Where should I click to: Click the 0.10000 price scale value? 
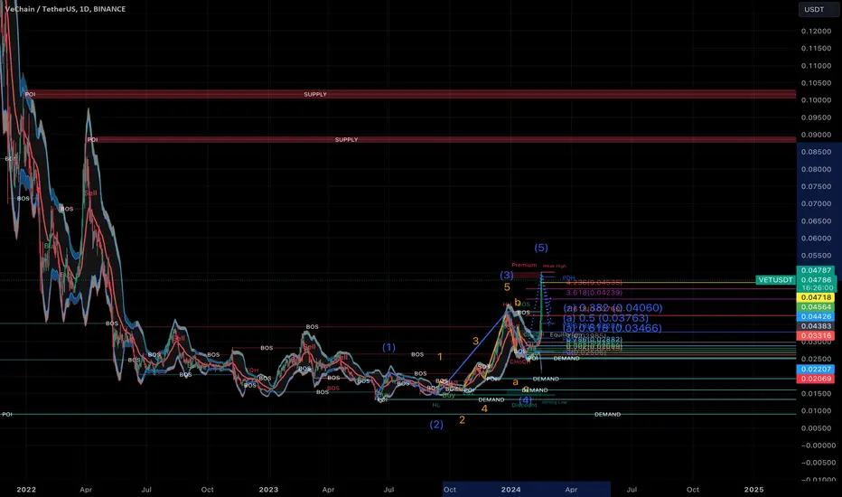coord(816,100)
